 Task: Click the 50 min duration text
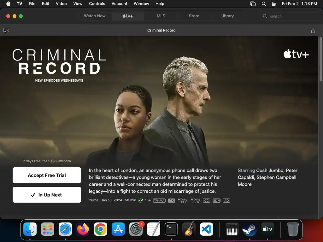tap(130, 200)
